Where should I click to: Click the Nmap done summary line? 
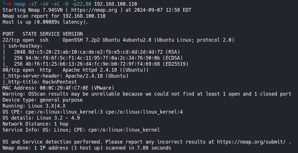pyautogui.click(x=87, y=148)
